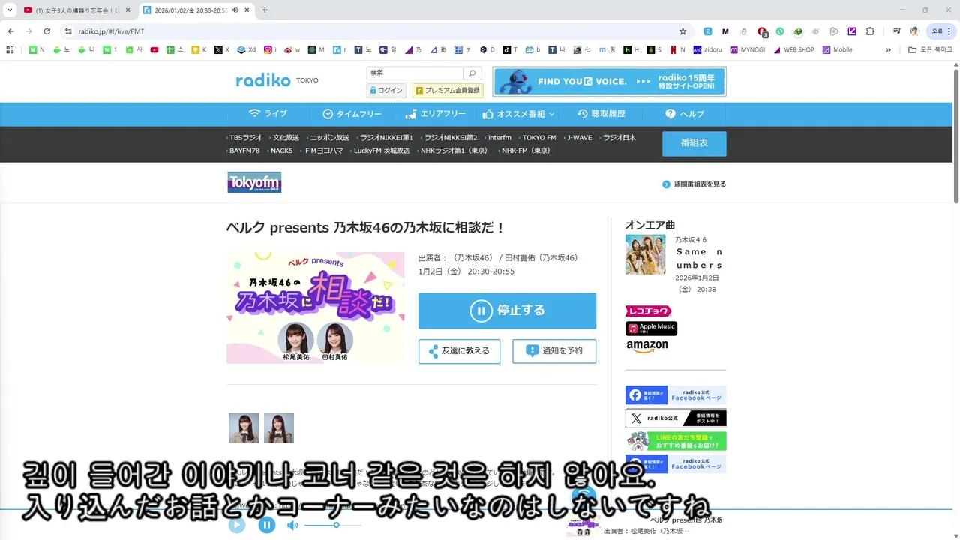Switch to the YouTube browser tab
This screenshot has width=960, height=540.
pos(78,10)
